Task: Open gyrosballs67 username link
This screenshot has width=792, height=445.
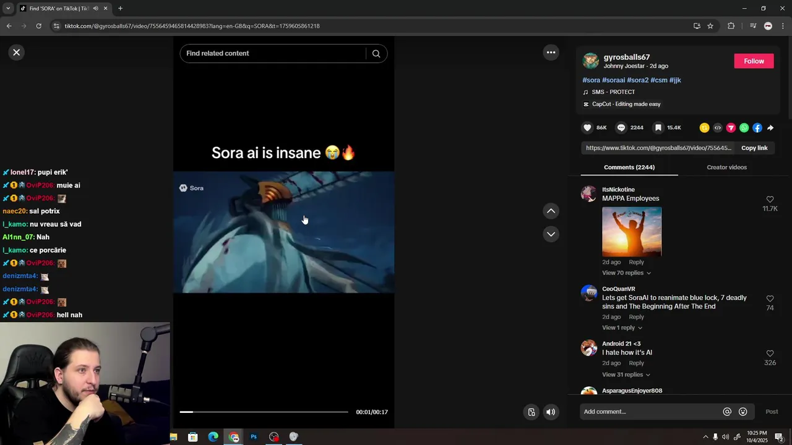Action: [x=626, y=57]
